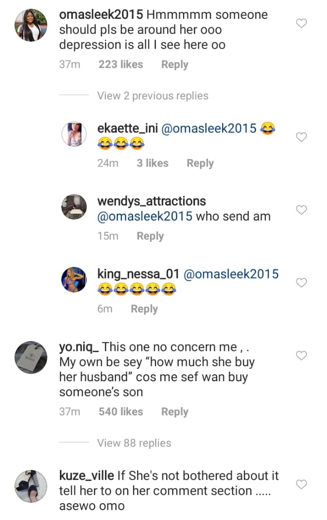Like omasleek2015's depression comment
This screenshot has width=327, height=520.
(301, 23)
